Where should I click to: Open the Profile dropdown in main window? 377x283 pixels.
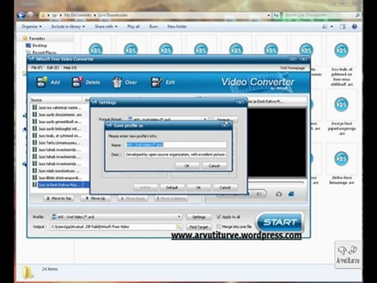tap(179, 217)
